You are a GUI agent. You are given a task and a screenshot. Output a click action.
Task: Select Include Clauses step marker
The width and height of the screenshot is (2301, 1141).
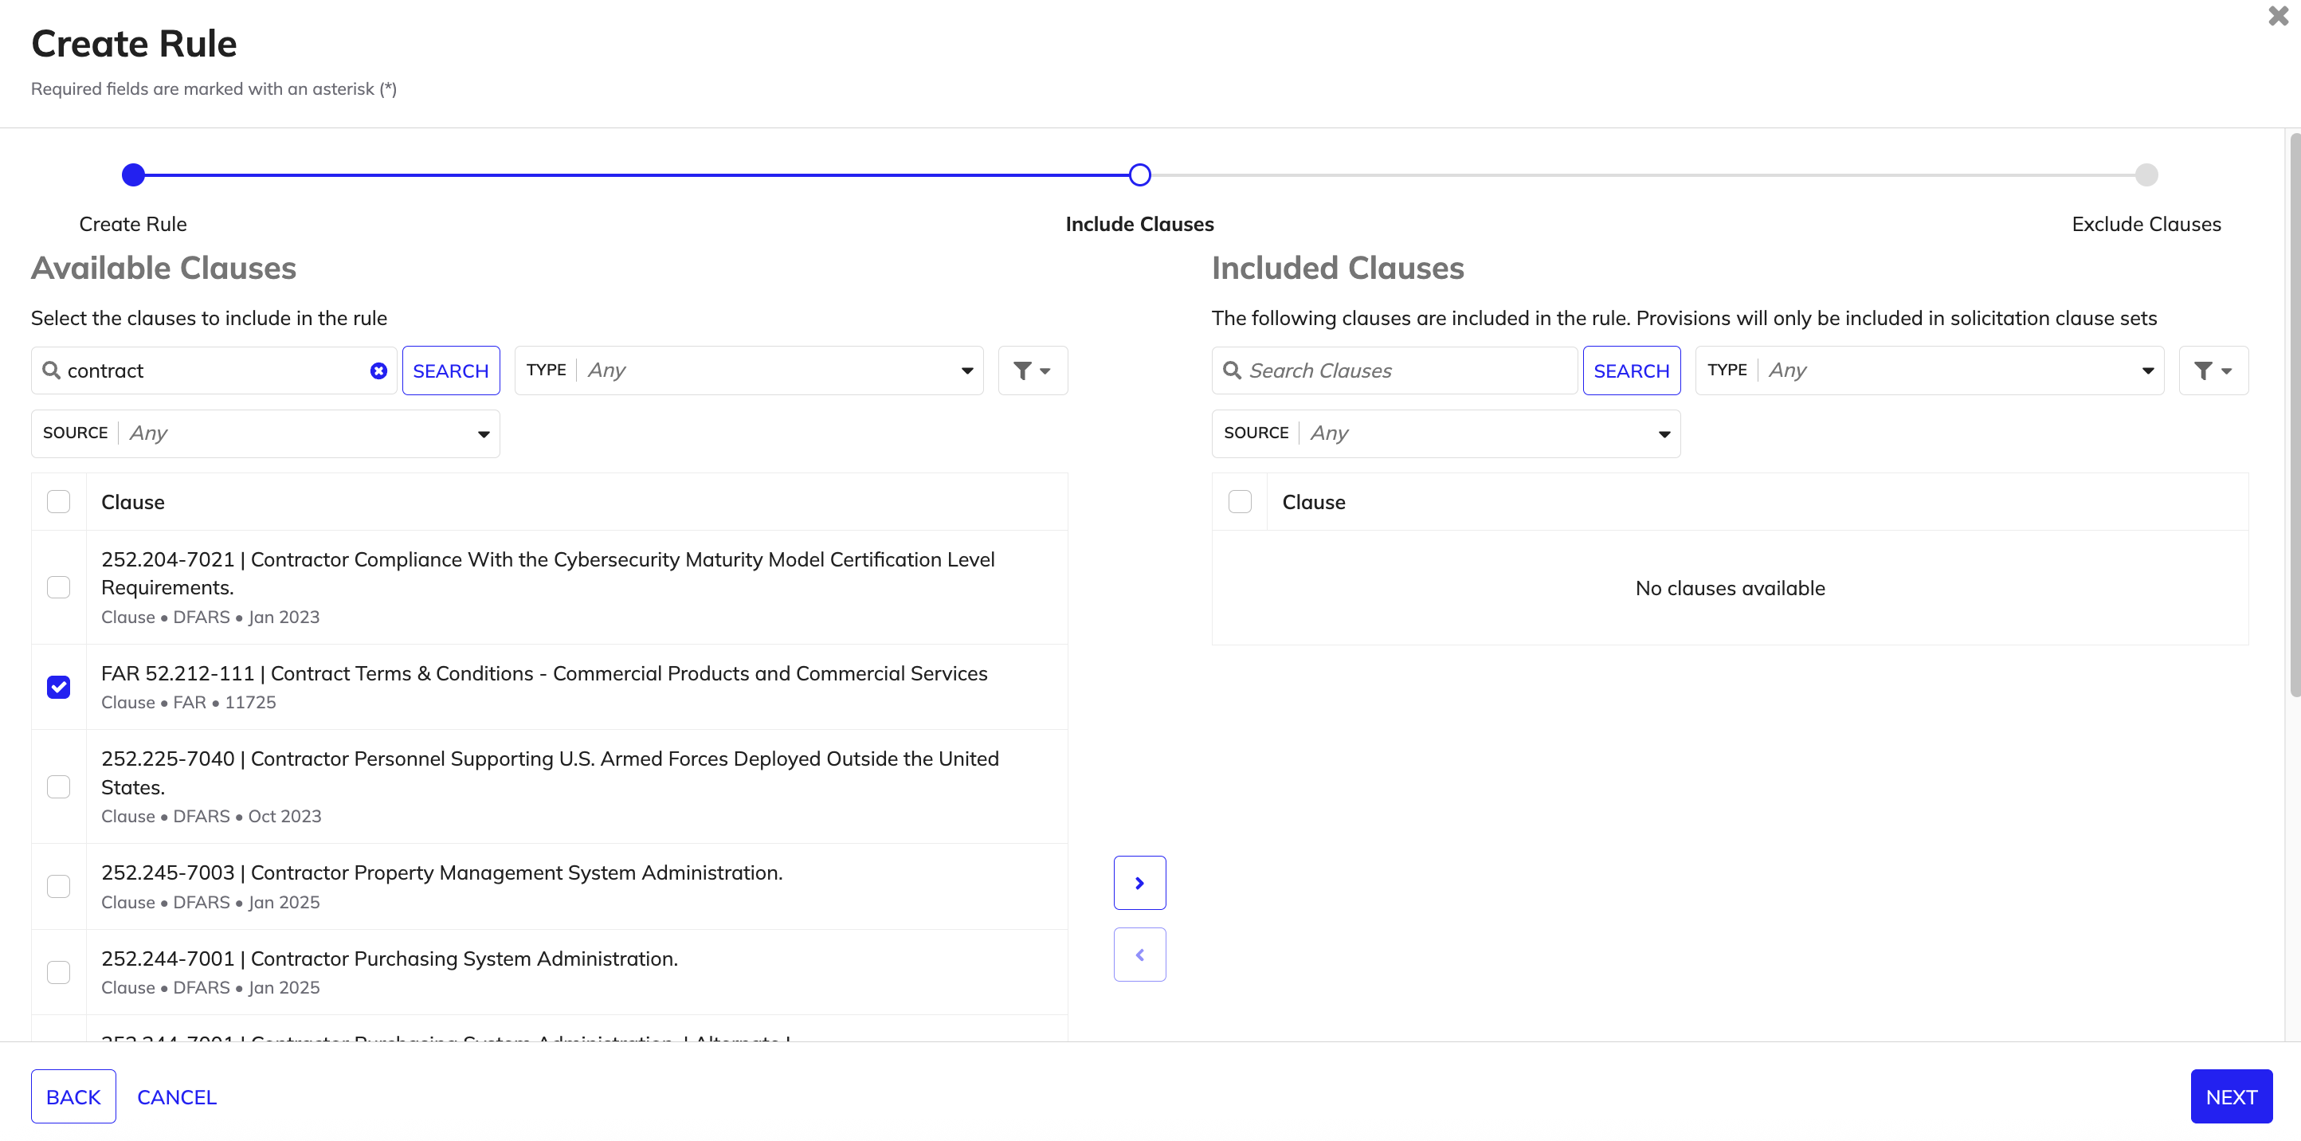pos(1139,175)
